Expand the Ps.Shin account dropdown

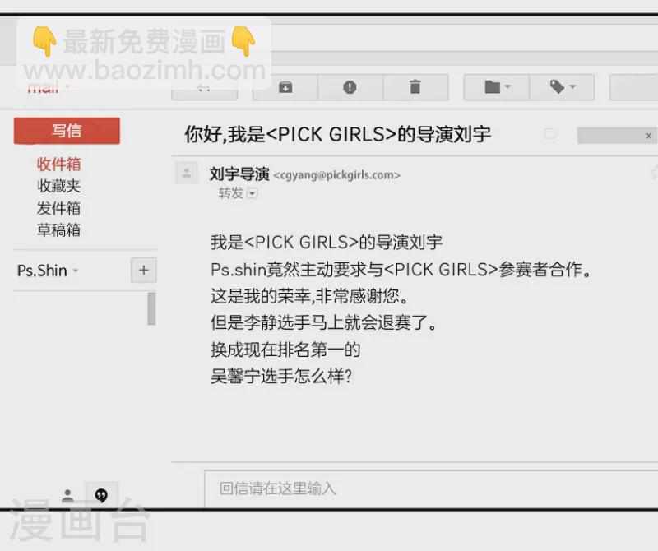coord(76,271)
